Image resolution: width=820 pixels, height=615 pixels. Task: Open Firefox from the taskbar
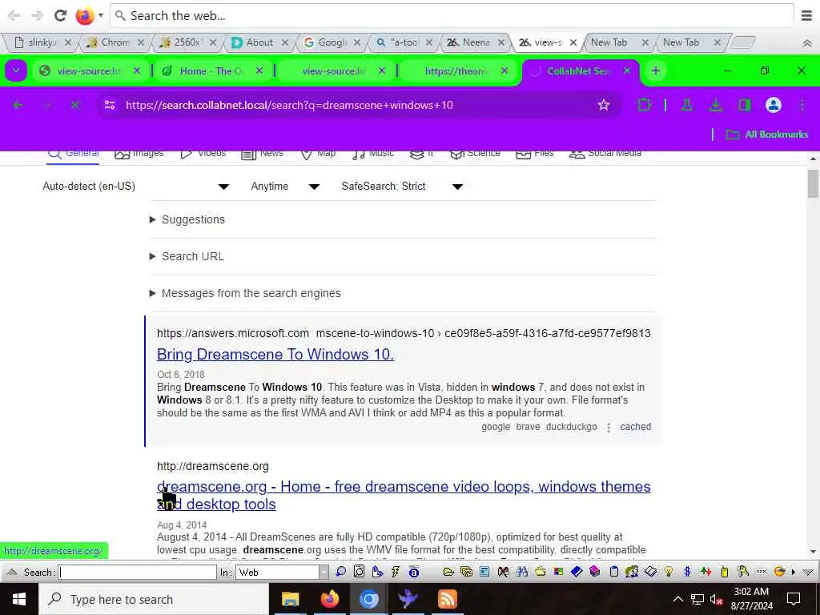click(x=329, y=599)
